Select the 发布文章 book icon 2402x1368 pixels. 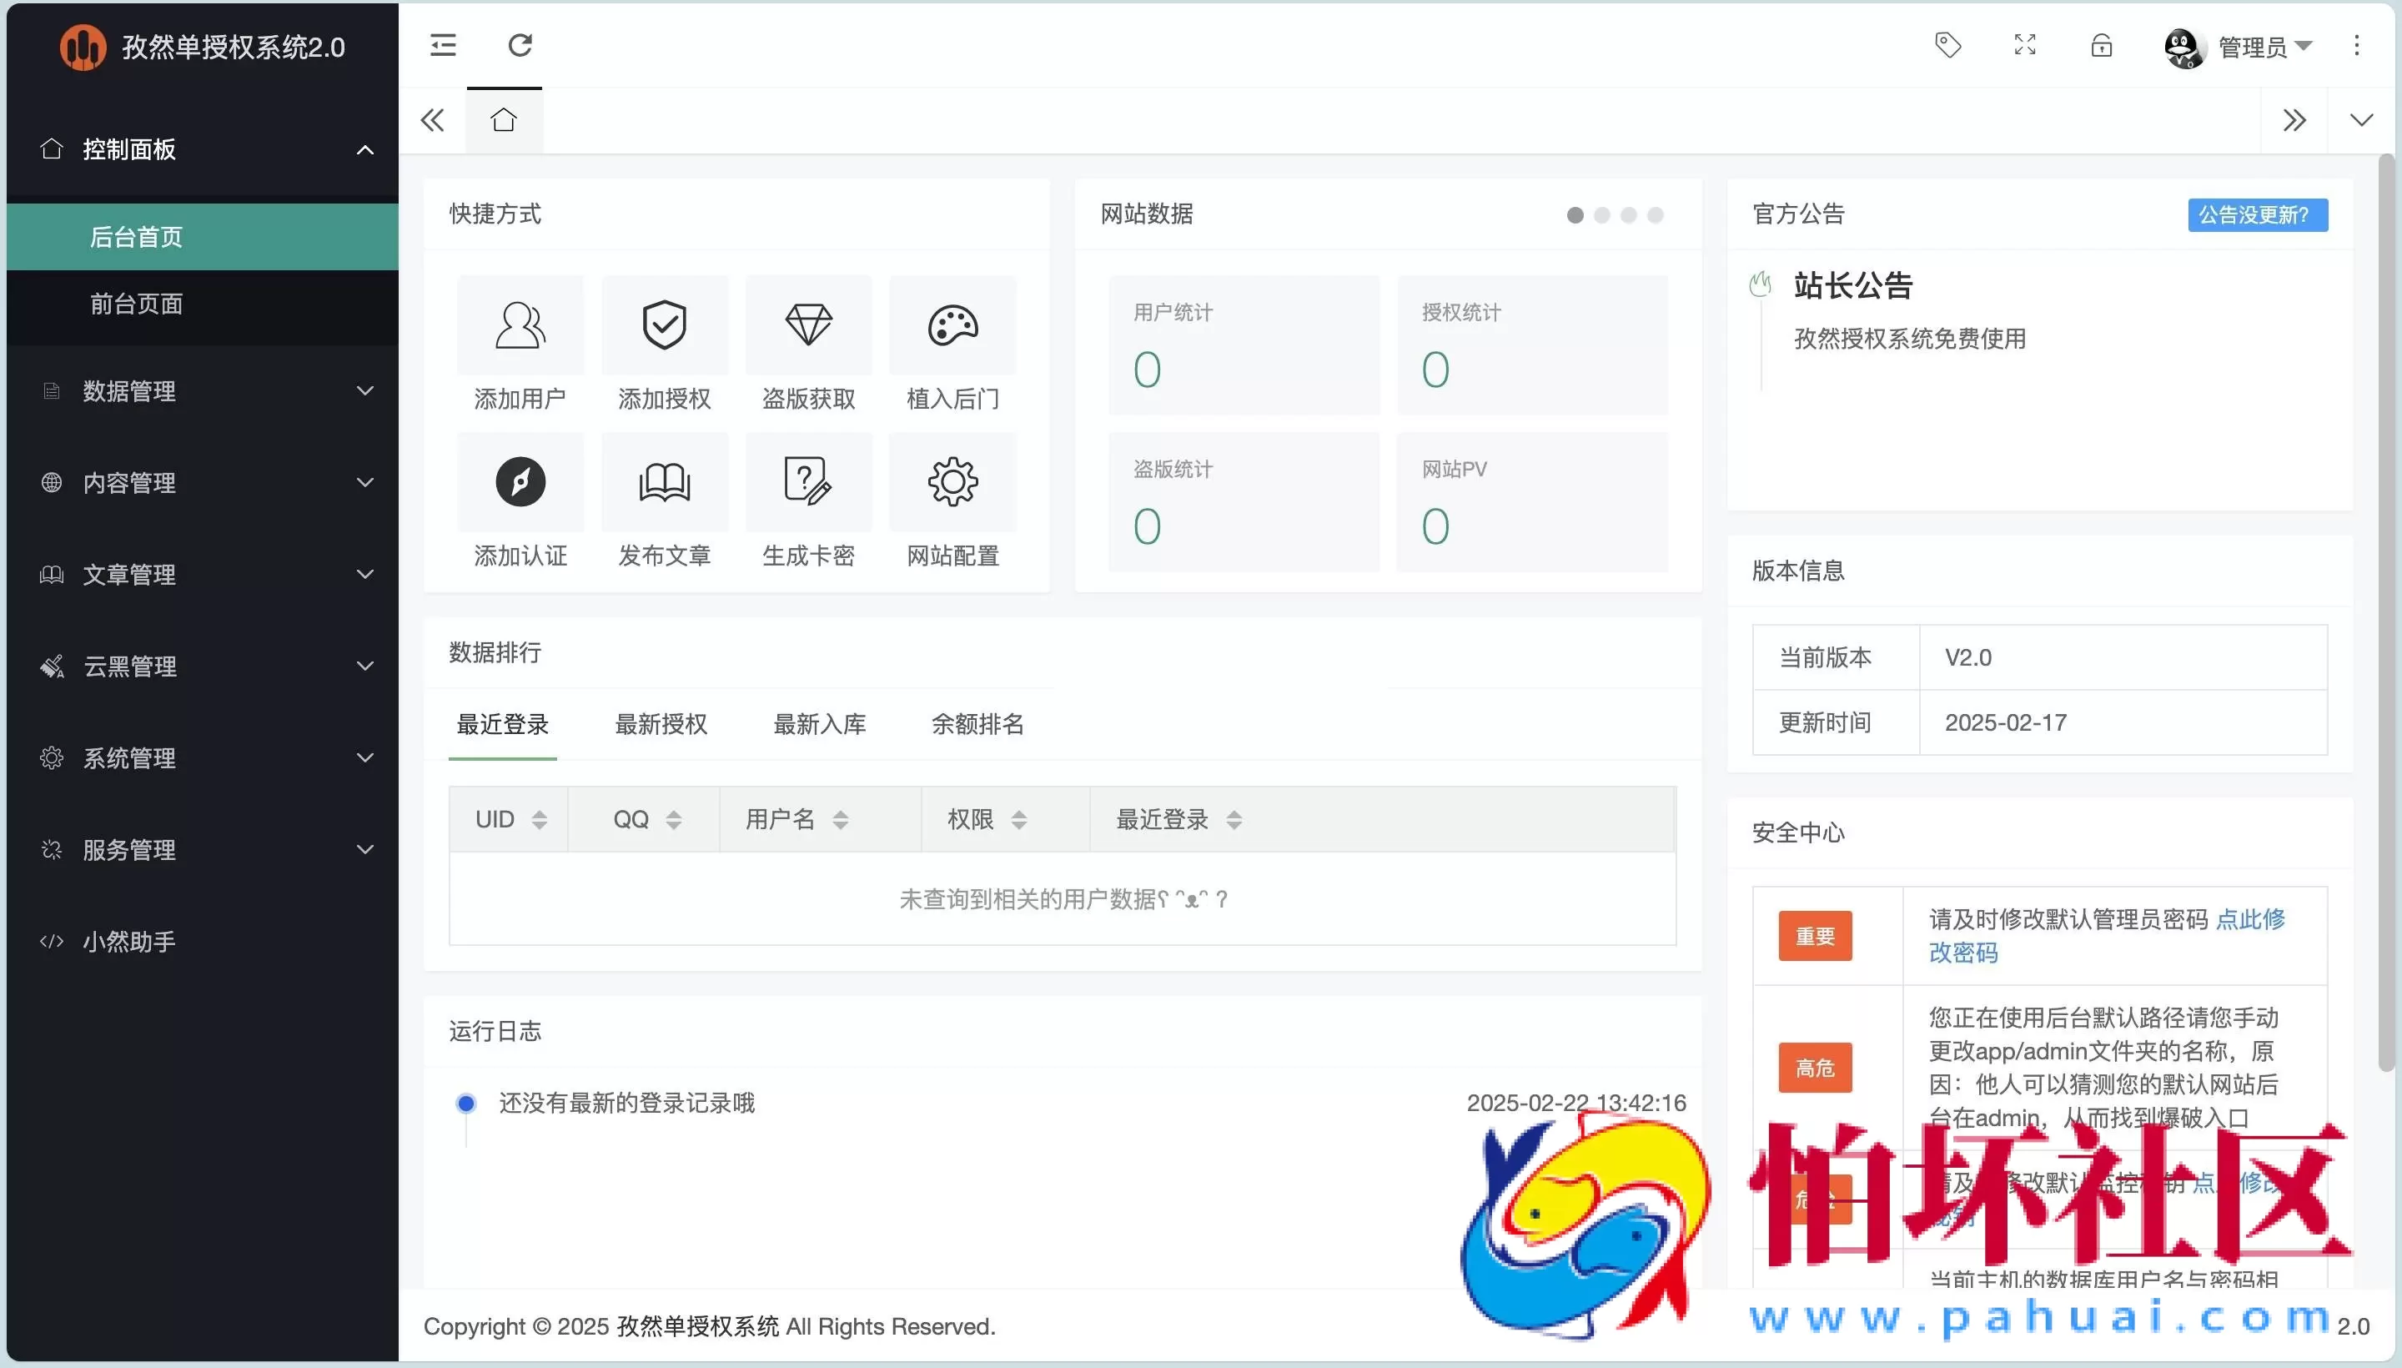pyautogui.click(x=664, y=481)
